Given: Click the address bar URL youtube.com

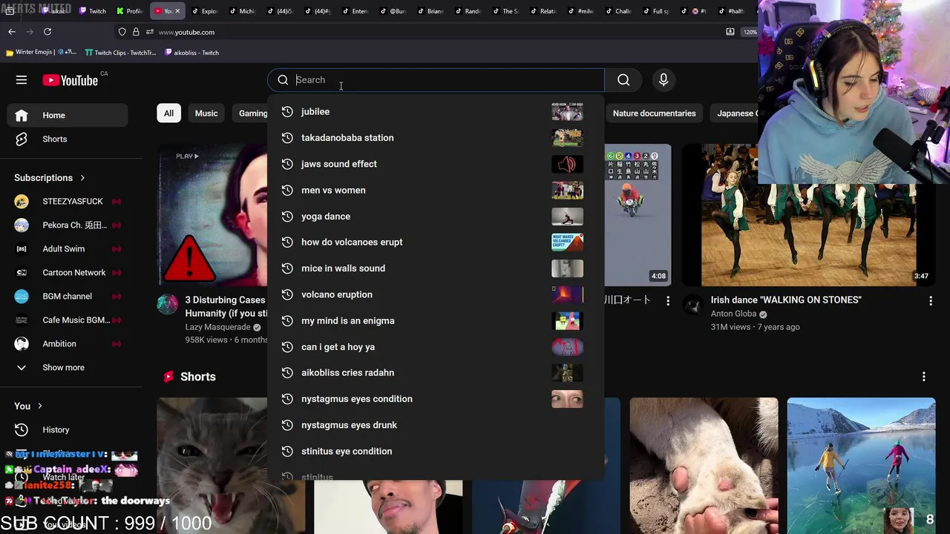Looking at the screenshot, I should click(186, 32).
